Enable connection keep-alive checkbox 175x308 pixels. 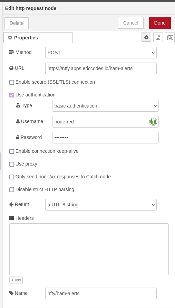pyautogui.click(x=12, y=151)
